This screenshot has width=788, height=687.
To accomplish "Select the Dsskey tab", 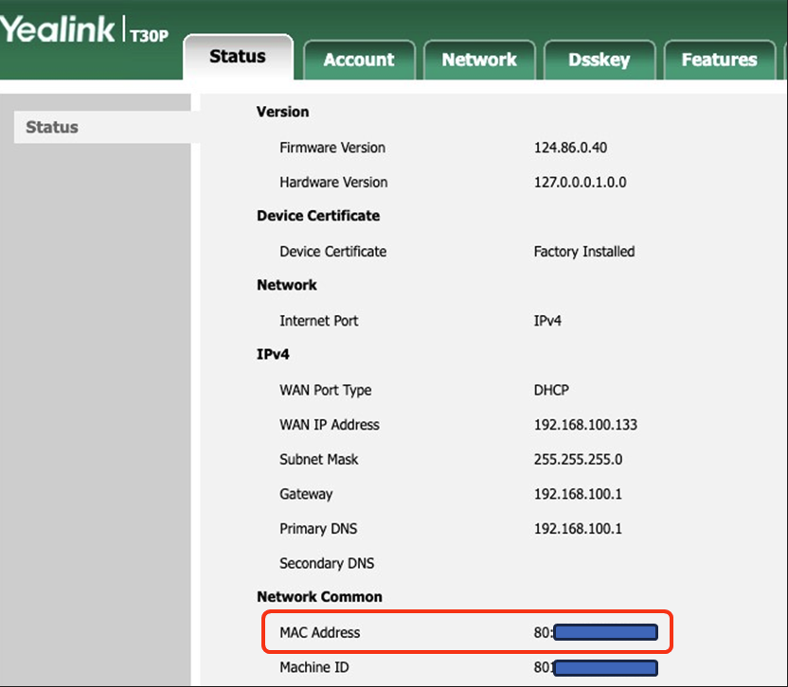I will point(600,60).
